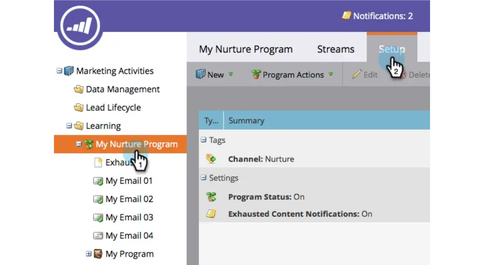
Task: Open the New dropdown arrow
Action: pyautogui.click(x=231, y=74)
